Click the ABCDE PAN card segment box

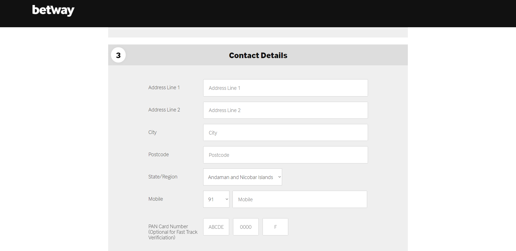point(216,227)
